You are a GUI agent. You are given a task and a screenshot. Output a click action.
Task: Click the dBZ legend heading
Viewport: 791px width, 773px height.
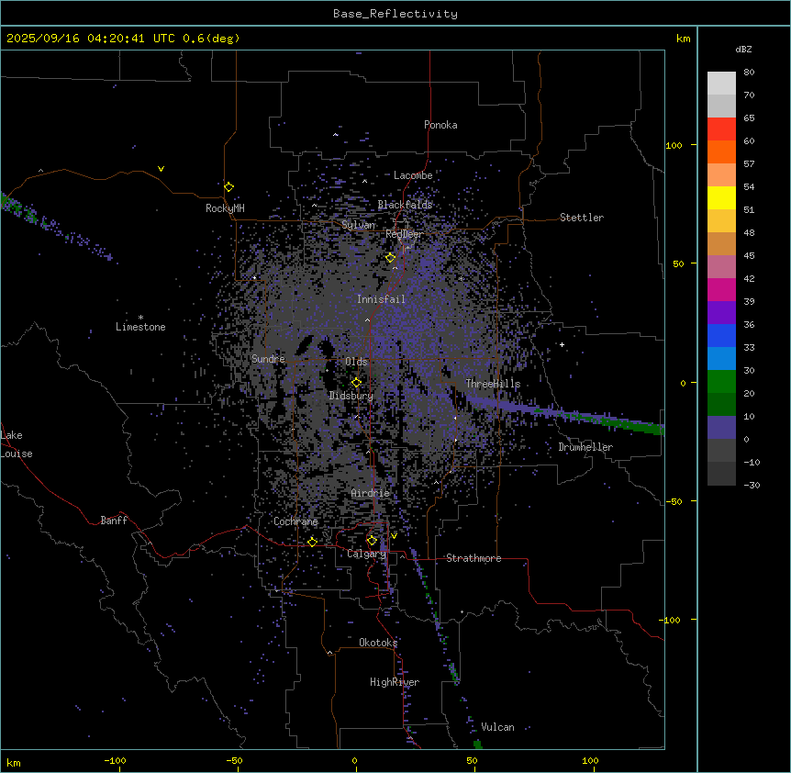(743, 49)
